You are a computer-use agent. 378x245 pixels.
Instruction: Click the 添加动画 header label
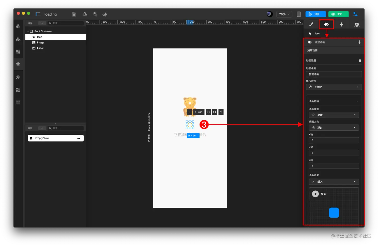click(320, 42)
